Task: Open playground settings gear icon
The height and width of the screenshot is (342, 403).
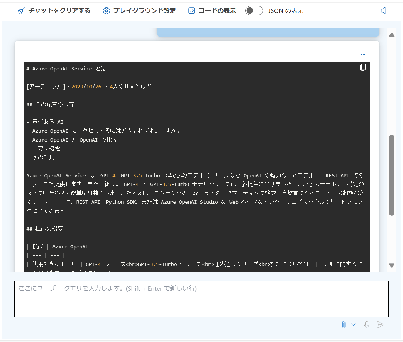Action: (x=106, y=11)
